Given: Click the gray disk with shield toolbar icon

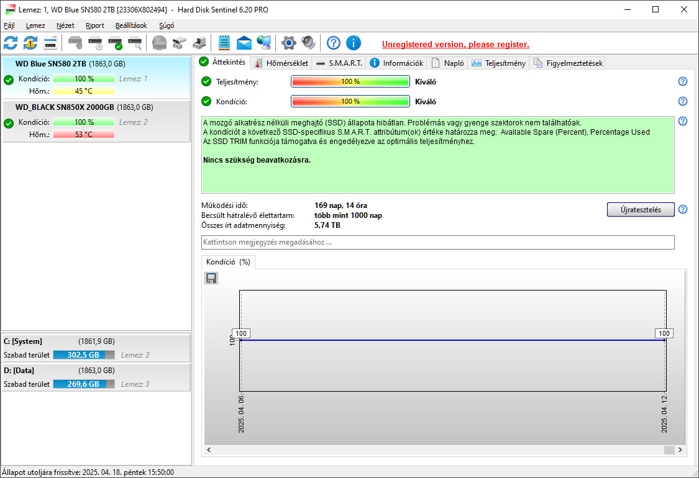Looking at the screenshot, I should [75, 43].
